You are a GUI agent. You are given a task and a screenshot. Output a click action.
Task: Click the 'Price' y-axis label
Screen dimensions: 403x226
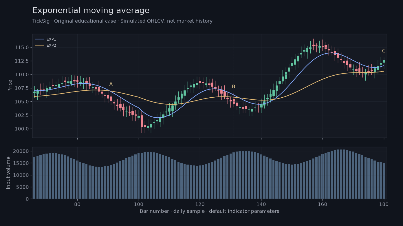10,86
